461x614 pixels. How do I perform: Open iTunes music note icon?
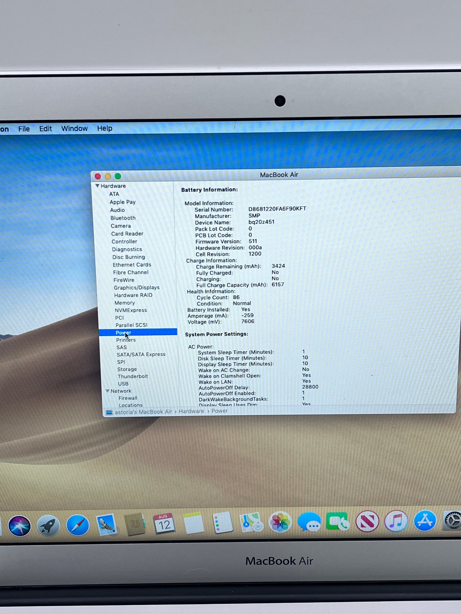(396, 521)
